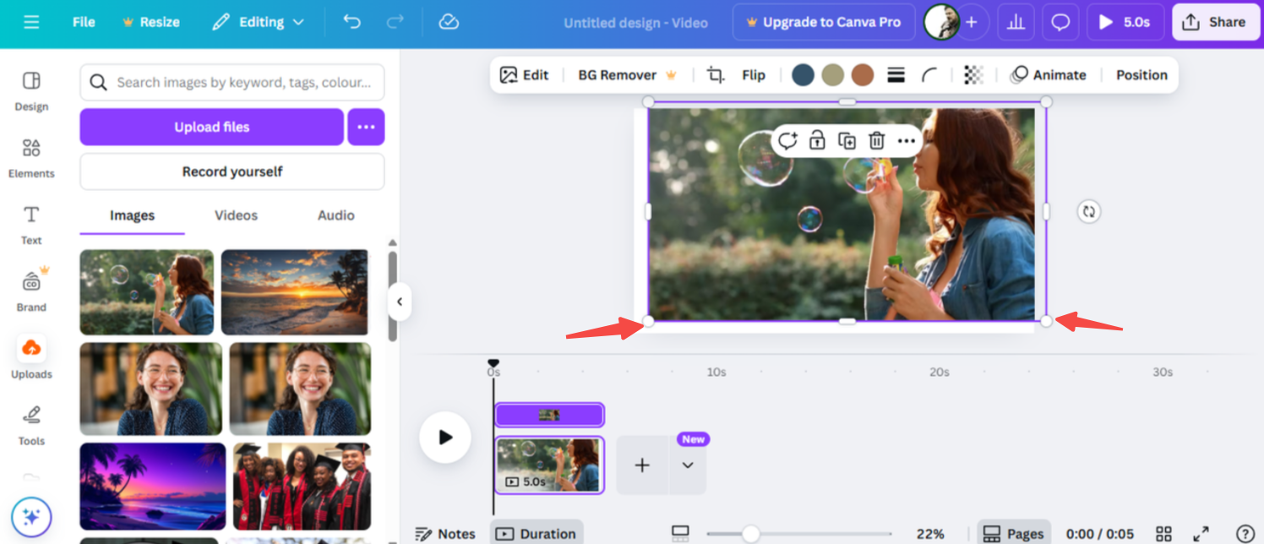Click the comment-plus icon on image

tap(787, 140)
